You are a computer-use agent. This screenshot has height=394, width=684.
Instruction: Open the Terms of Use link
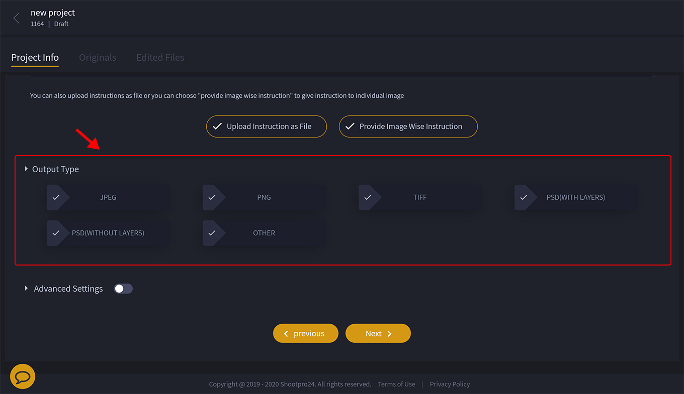[x=396, y=384]
